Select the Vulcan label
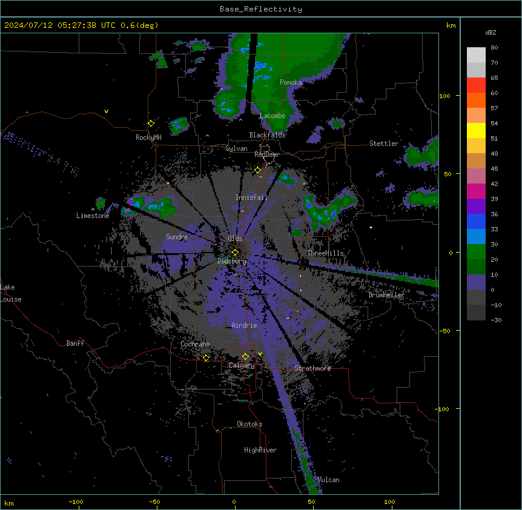Image resolution: width=522 pixels, height=510 pixels. pos(328,480)
